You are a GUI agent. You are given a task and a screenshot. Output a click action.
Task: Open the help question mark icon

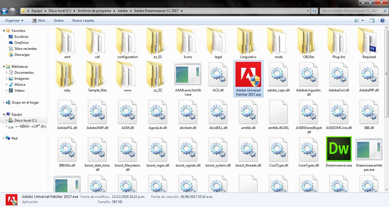pyautogui.click(x=382, y=21)
